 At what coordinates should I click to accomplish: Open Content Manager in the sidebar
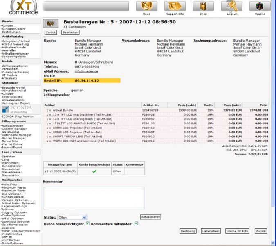coord(14,129)
